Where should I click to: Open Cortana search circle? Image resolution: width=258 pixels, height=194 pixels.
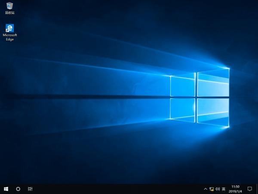[x=18, y=189]
